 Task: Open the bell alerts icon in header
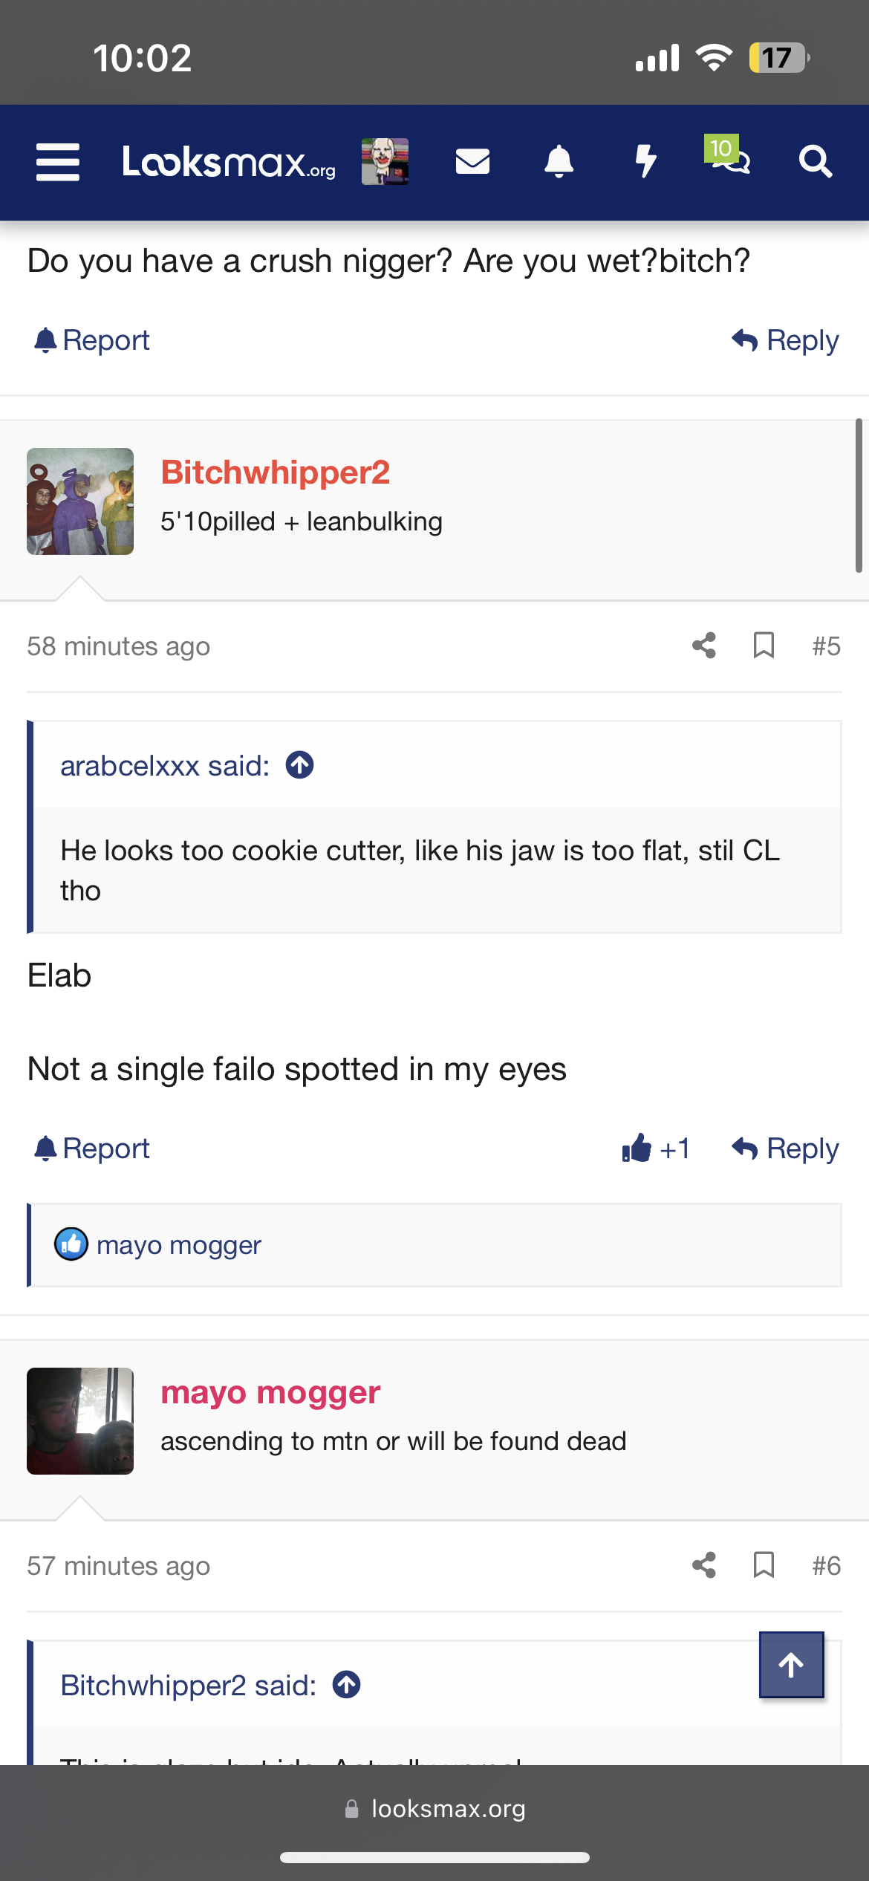(559, 161)
